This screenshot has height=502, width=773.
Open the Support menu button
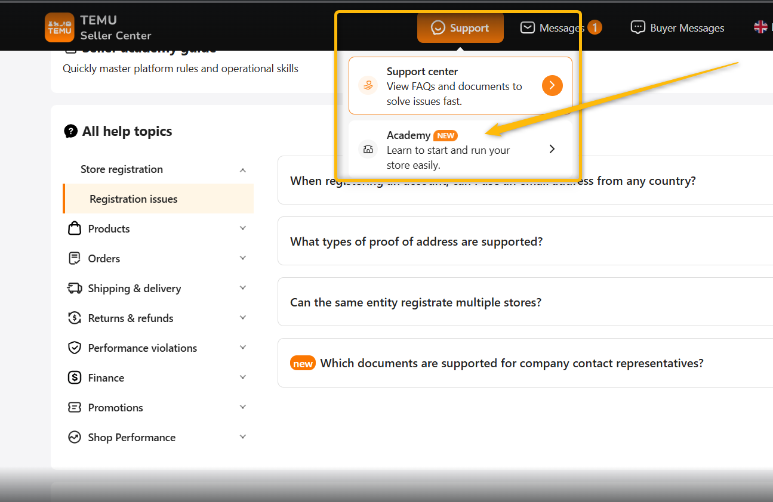click(460, 28)
